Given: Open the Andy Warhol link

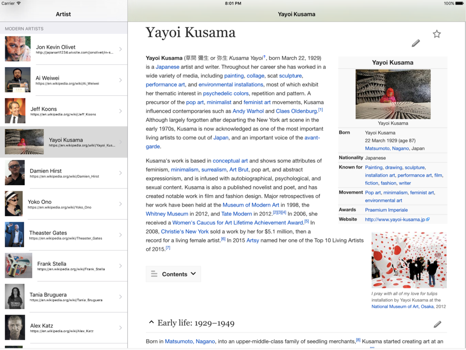Looking at the screenshot, I should click(248, 111).
